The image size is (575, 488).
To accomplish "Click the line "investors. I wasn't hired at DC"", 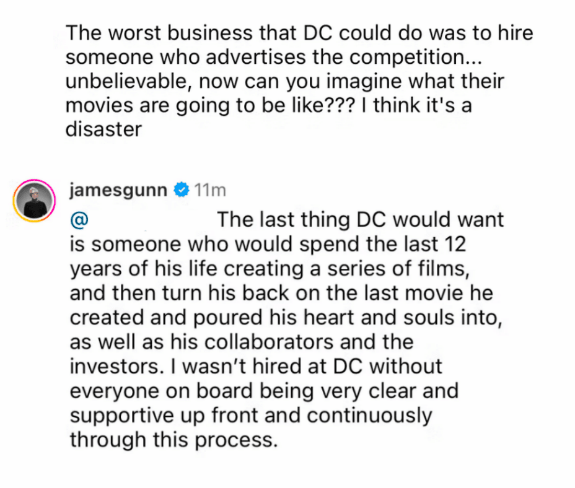I will (x=257, y=367).
